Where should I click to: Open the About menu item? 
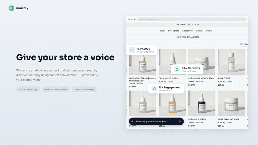[x=199, y=31]
